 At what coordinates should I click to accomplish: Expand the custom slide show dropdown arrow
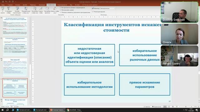[29, 13]
